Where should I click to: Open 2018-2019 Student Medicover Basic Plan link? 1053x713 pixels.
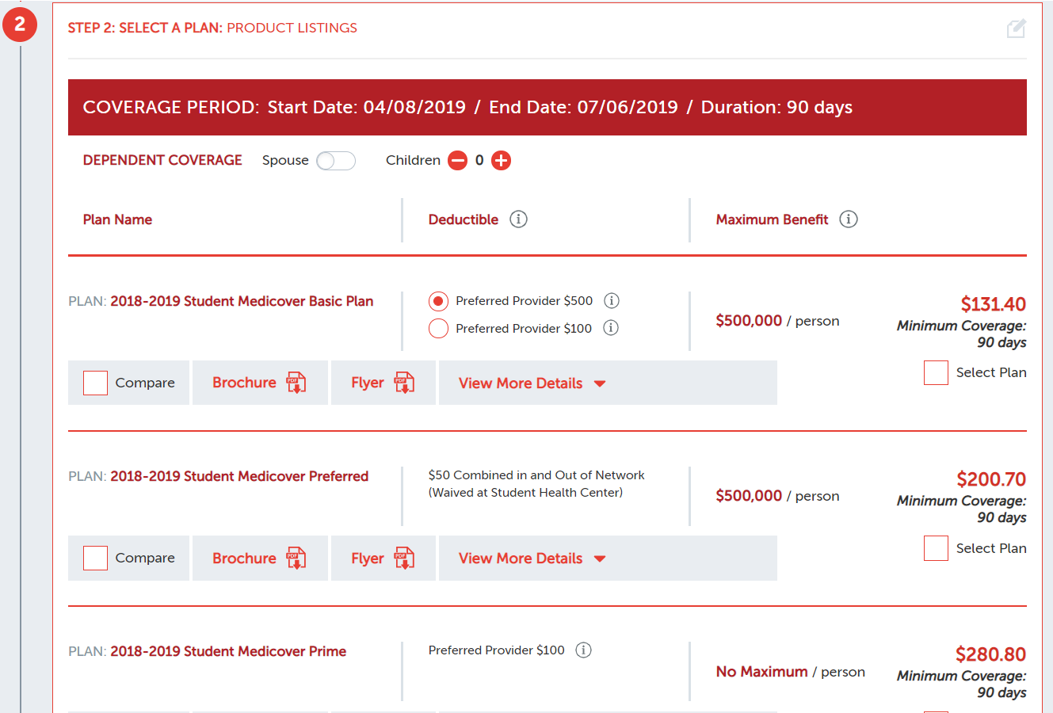tap(242, 301)
